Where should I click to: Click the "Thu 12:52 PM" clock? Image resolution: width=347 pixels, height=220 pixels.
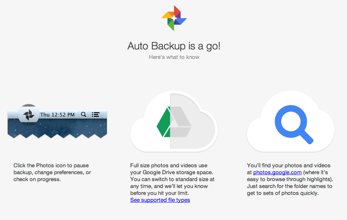coord(57,115)
